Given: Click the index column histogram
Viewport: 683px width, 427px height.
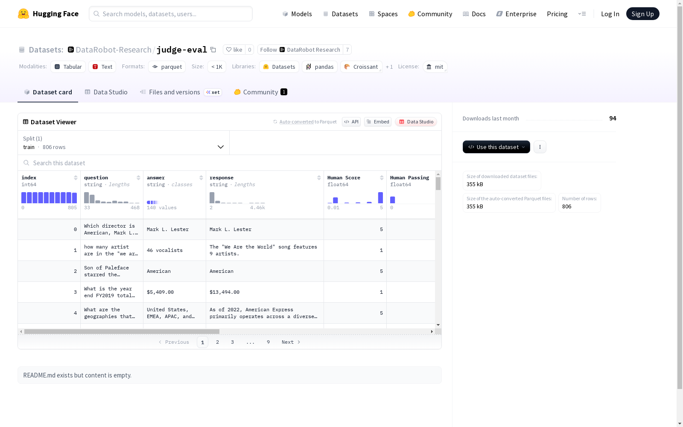Looking at the screenshot, I should [49, 198].
